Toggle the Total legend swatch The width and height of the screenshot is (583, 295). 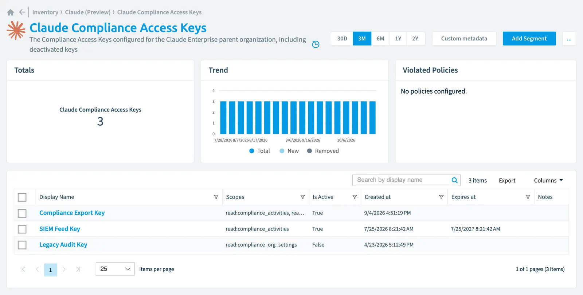(251, 151)
